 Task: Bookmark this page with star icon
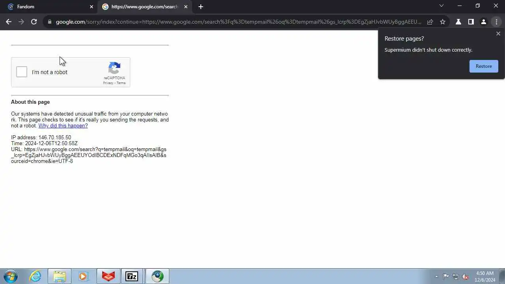443,22
